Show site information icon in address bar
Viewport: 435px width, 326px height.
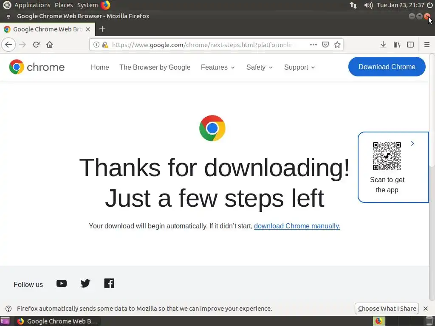point(96,45)
